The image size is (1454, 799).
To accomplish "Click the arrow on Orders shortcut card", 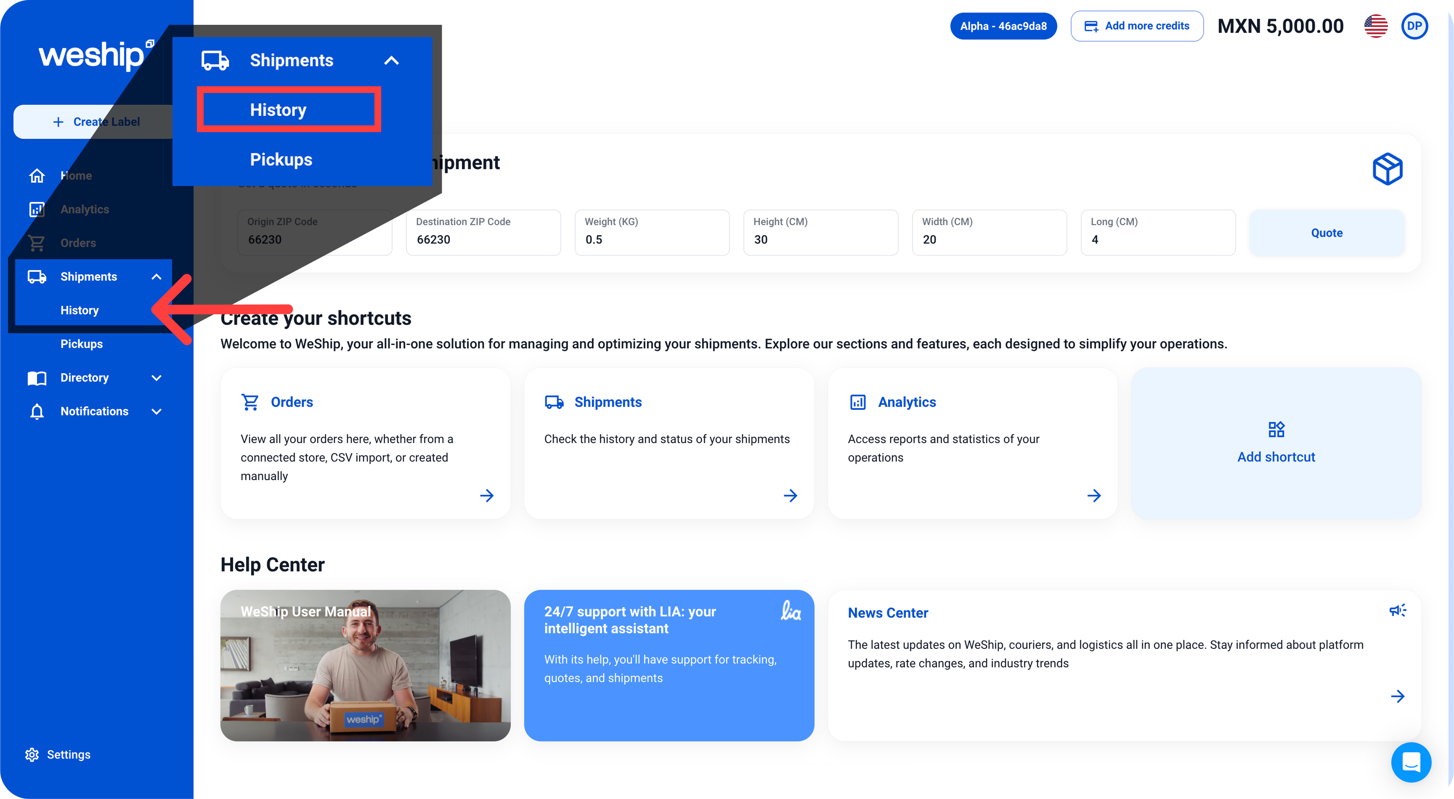I will [486, 496].
